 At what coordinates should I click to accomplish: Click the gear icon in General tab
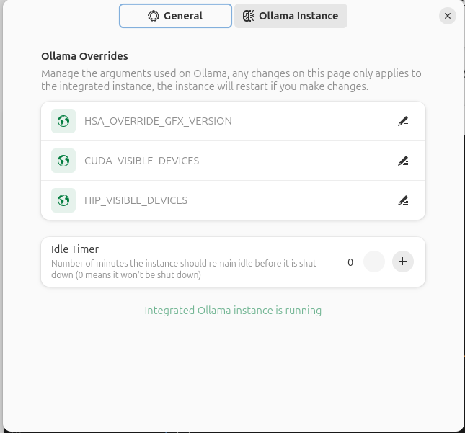pos(154,16)
